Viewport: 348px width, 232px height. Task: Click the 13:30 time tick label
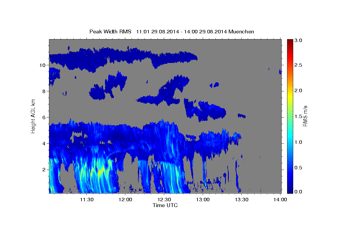click(x=242, y=200)
